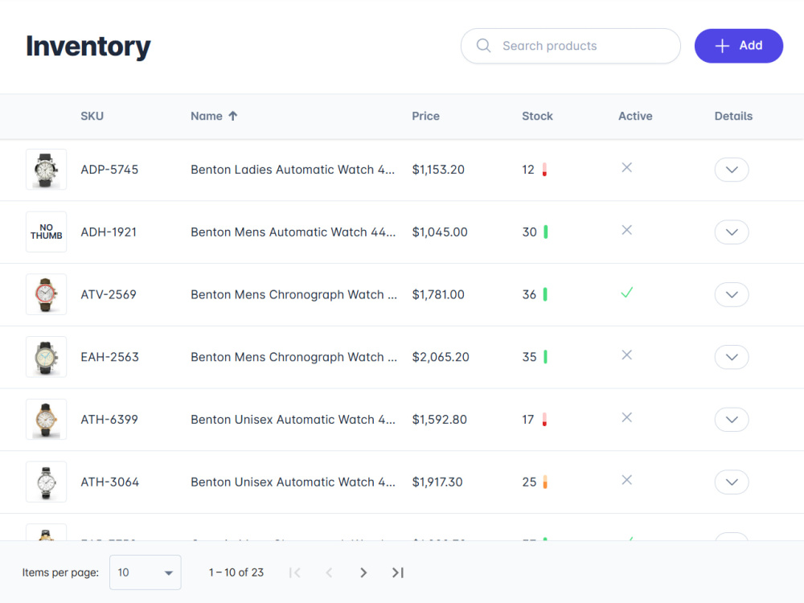Click the search magnifier icon
This screenshot has width=804, height=603.
[483, 46]
